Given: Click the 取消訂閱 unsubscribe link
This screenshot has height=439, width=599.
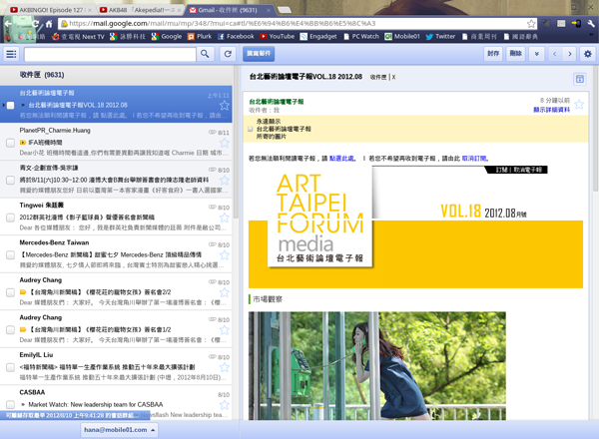Looking at the screenshot, I should [x=474, y=158].
